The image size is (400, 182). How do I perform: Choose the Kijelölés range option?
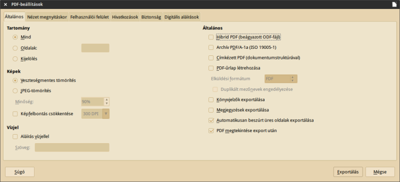(15, 59)
